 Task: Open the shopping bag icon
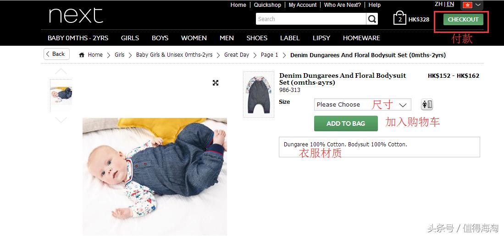pyautogui.click(x=399, y=18)
